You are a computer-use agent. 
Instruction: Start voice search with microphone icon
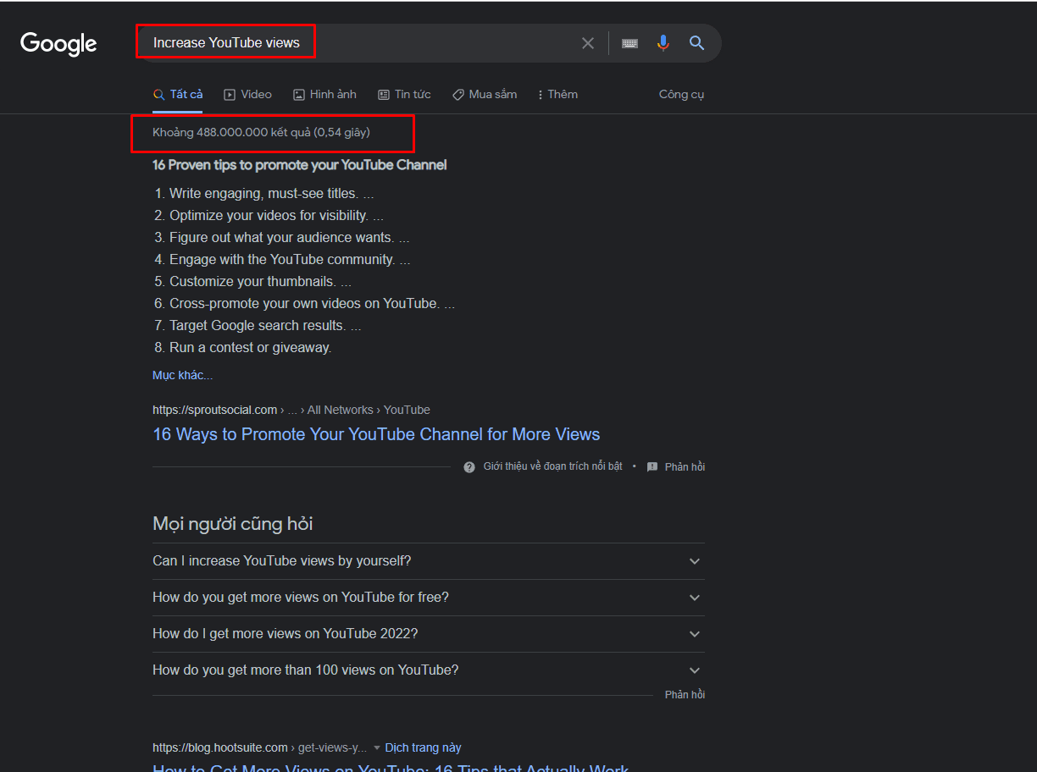[x=663, y=42]
